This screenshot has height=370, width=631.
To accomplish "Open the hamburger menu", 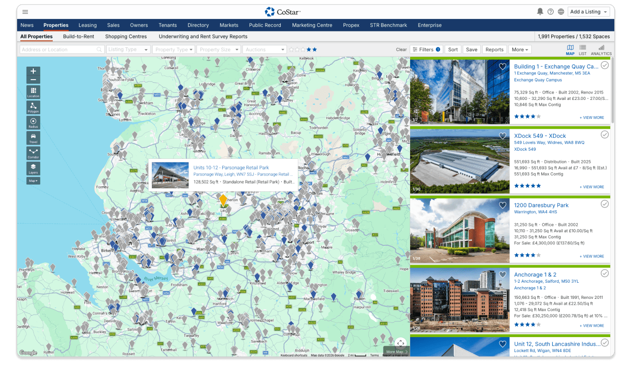I will pos(25,12).
